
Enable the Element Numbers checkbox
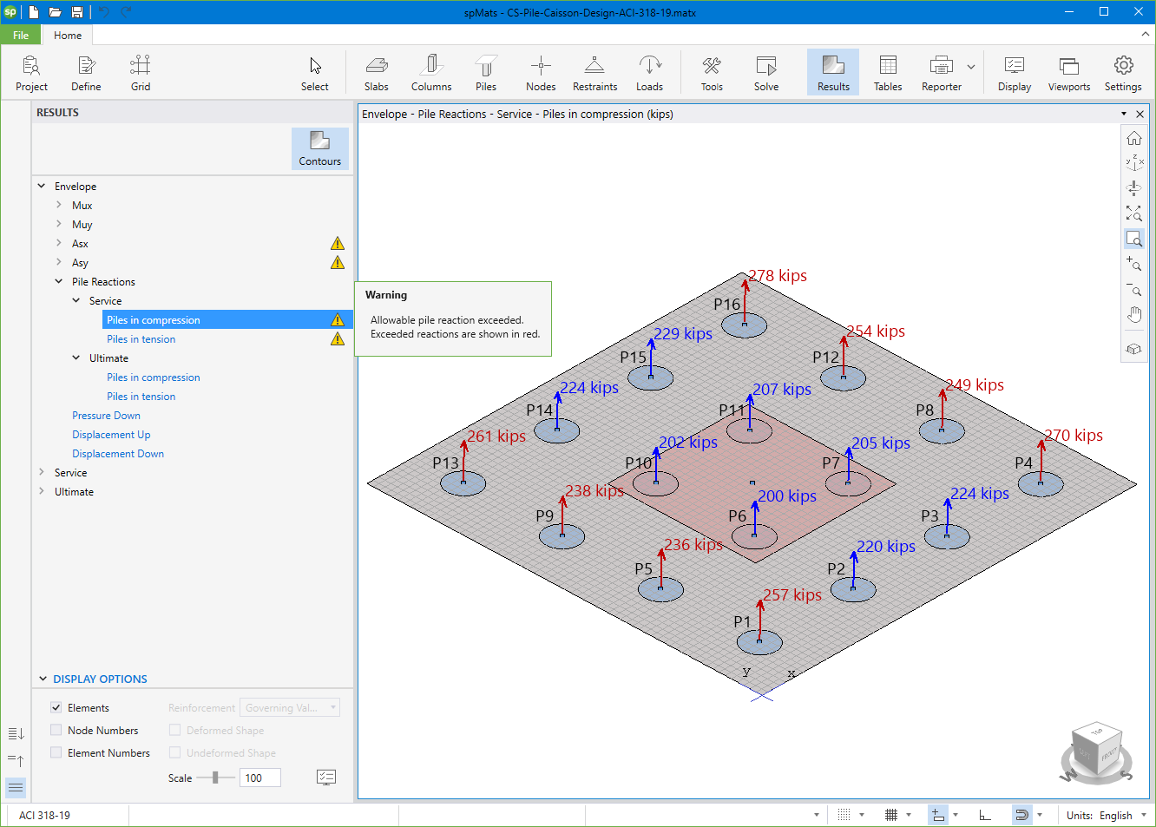(56, 753)
